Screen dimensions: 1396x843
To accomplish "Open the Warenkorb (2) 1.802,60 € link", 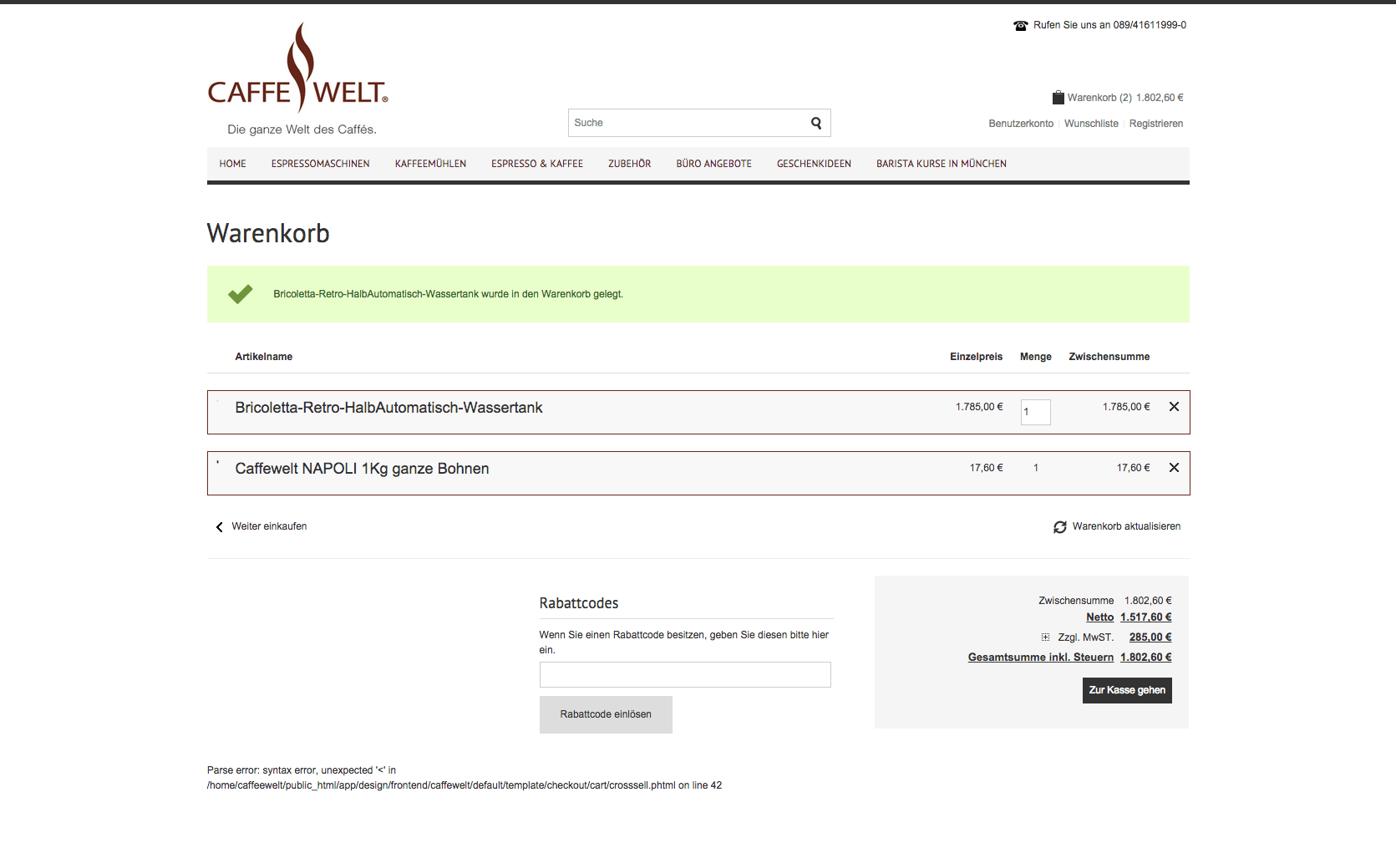I will 1124,98.
